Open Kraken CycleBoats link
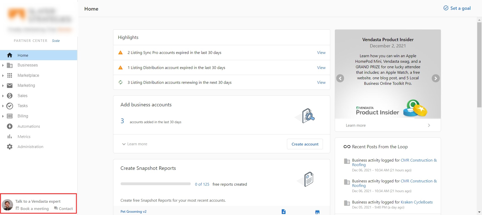482x215 pixels. (x=417, y=202)
